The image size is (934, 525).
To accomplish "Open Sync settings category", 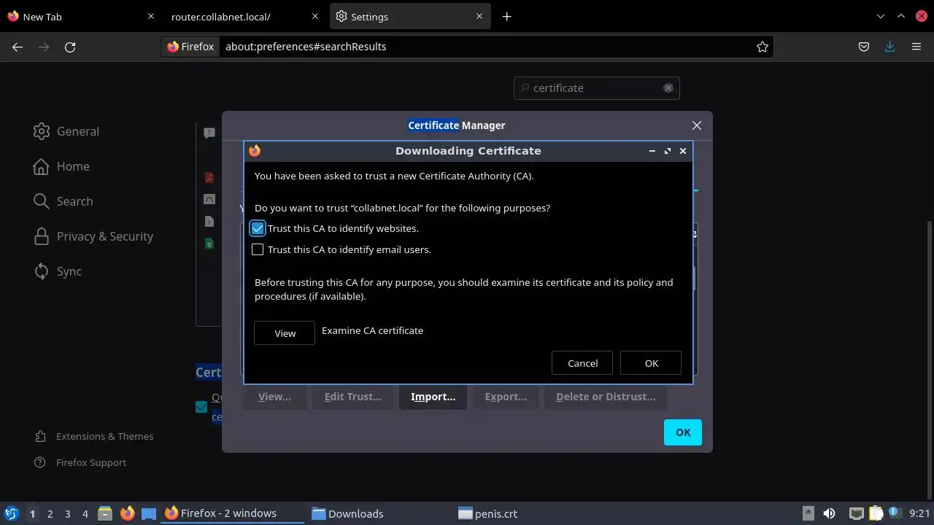I will [58, 271].
